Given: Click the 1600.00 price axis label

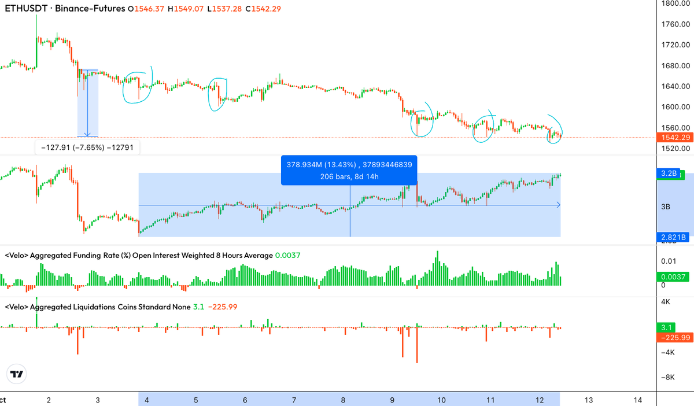Looking at the screenshot, I should coord(675,107).
